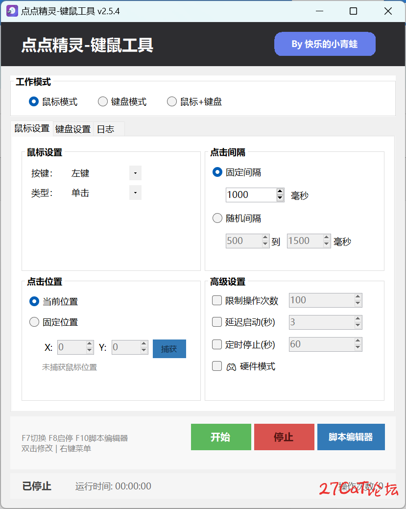Enable 限制操作次数 checkbox
The height and width of the screenshot is (509, 406).
point(216,300)
